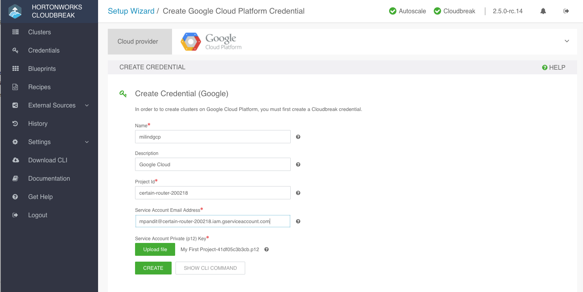Click the Recipes icon in sidebar
583x292 pixels.
click(x=15, y=87)
